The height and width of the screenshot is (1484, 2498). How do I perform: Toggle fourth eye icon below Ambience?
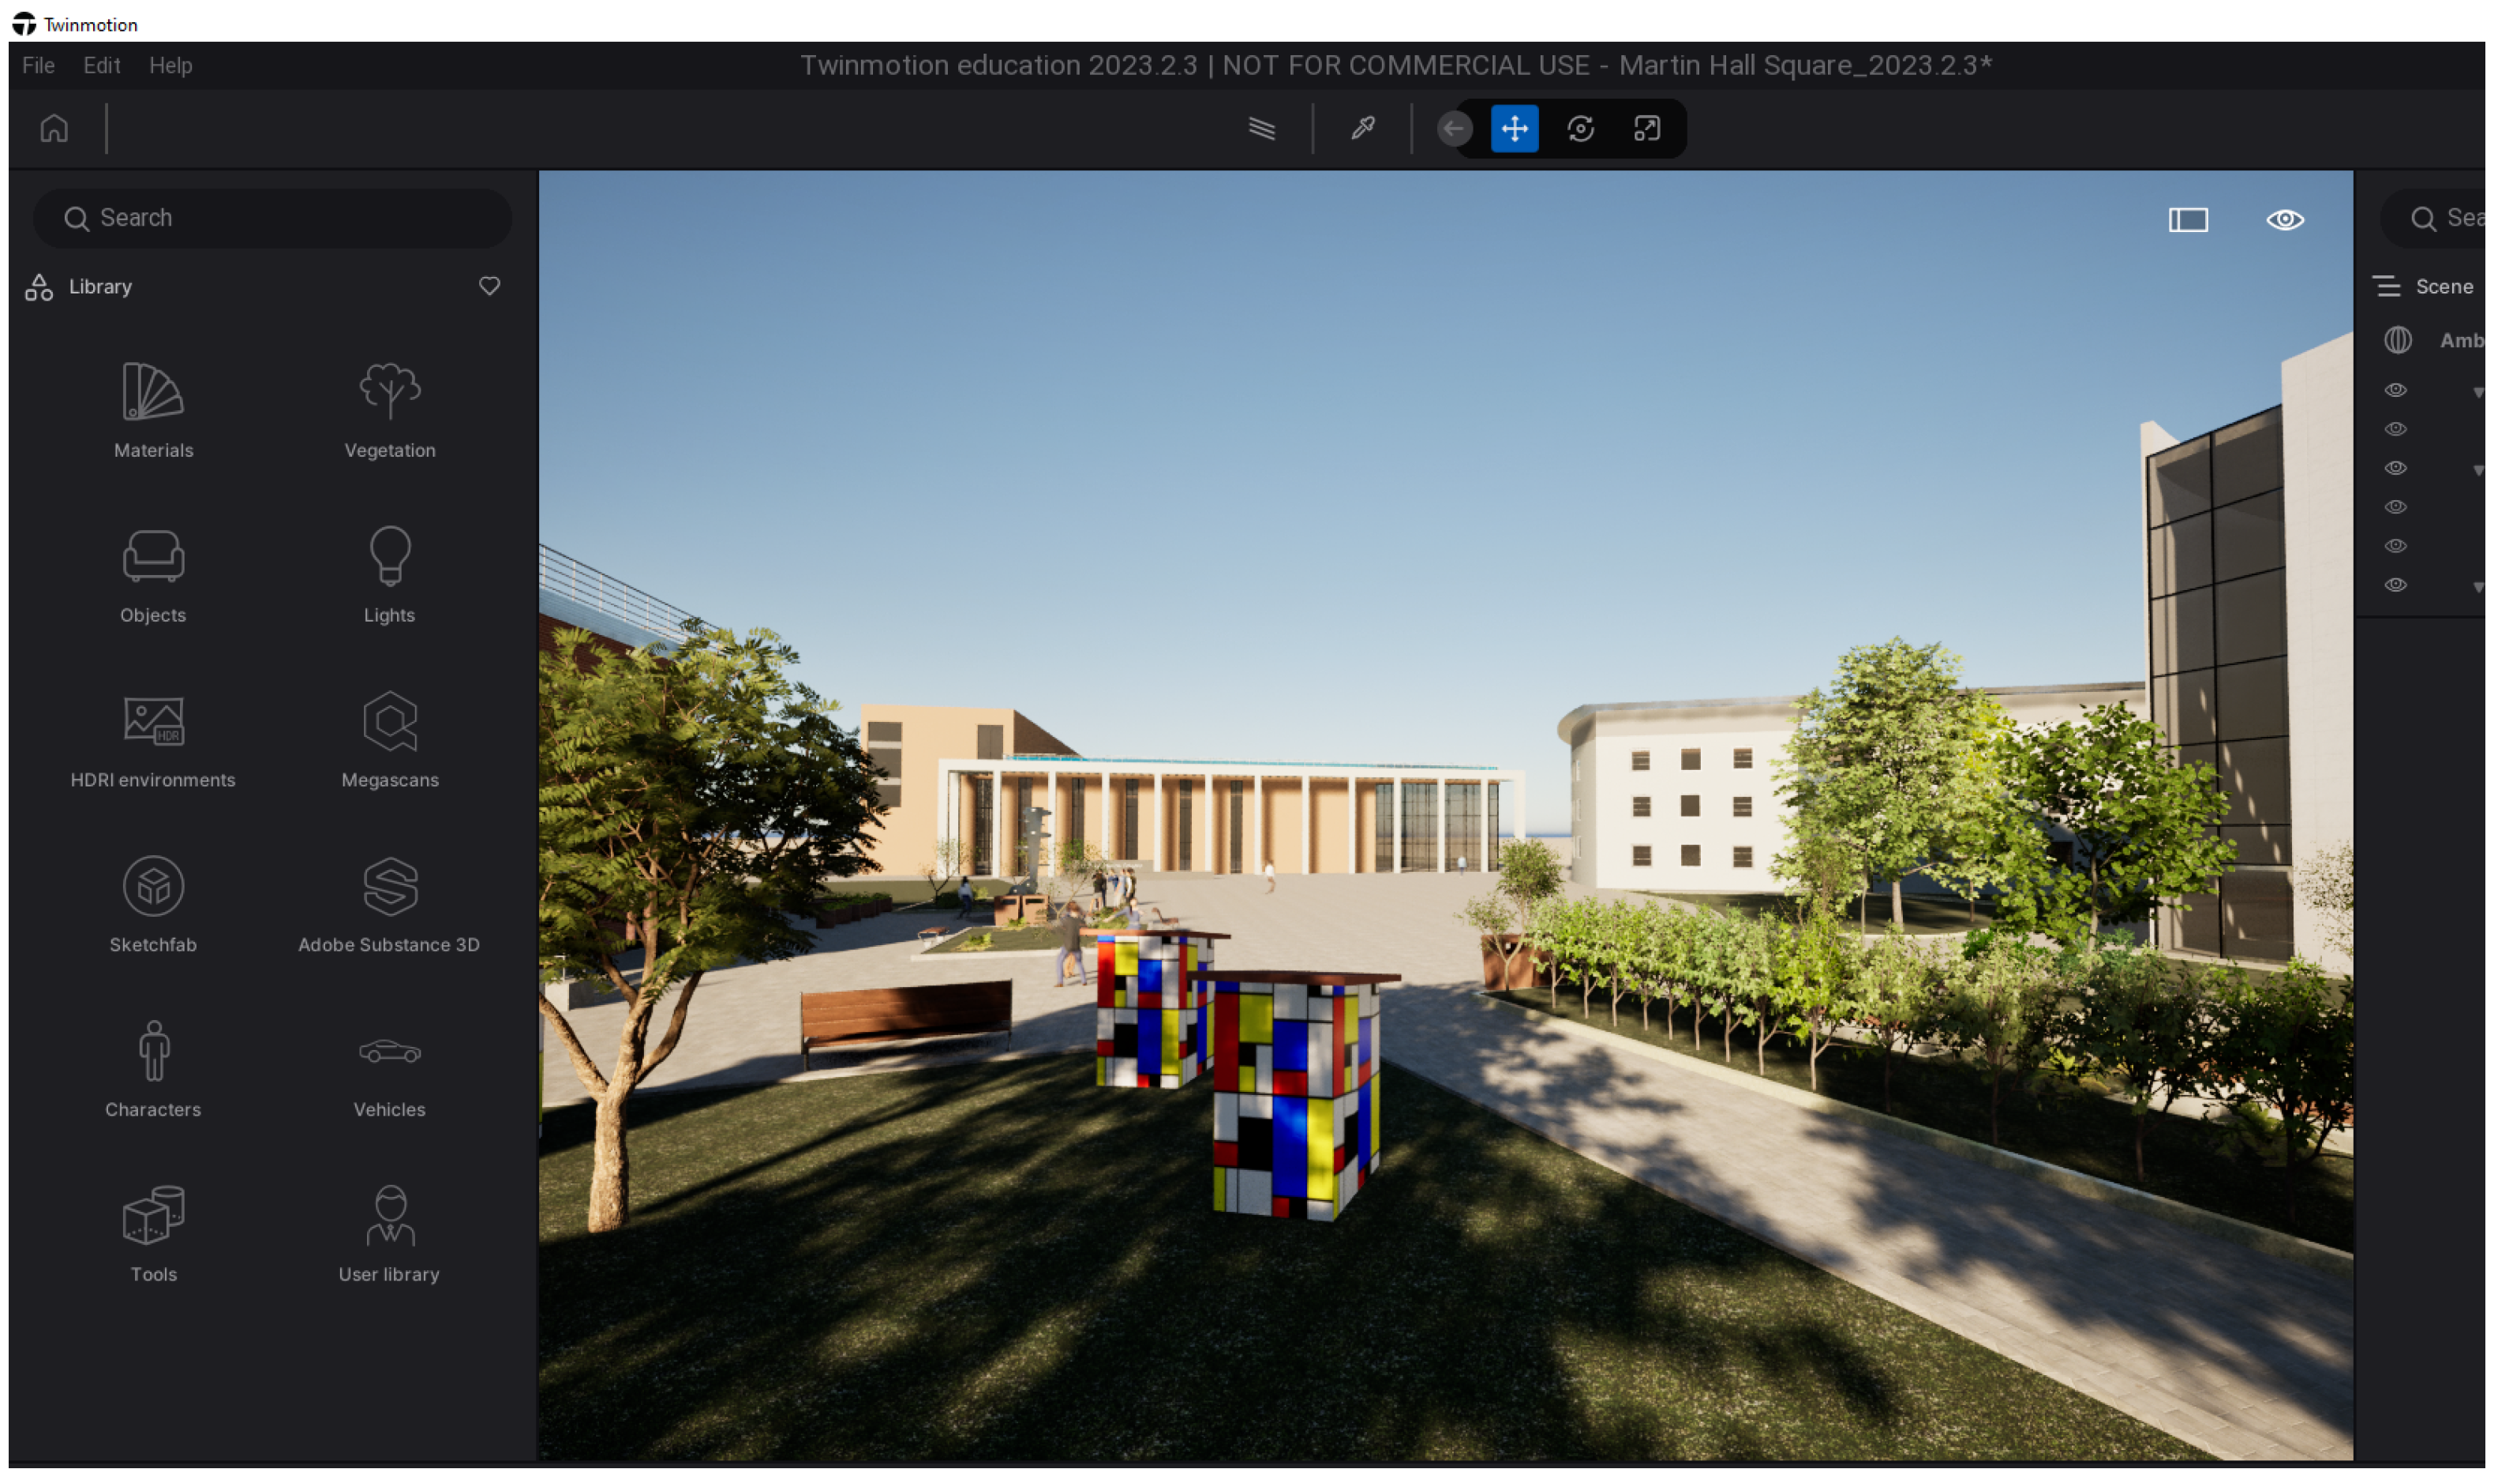(2396, 507)
